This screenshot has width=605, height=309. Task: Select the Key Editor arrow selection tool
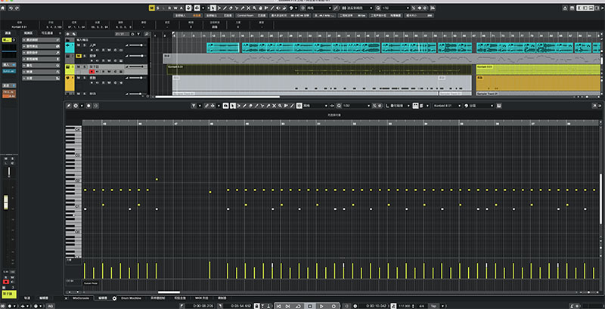pyautogui.click(x=232, y=106)
